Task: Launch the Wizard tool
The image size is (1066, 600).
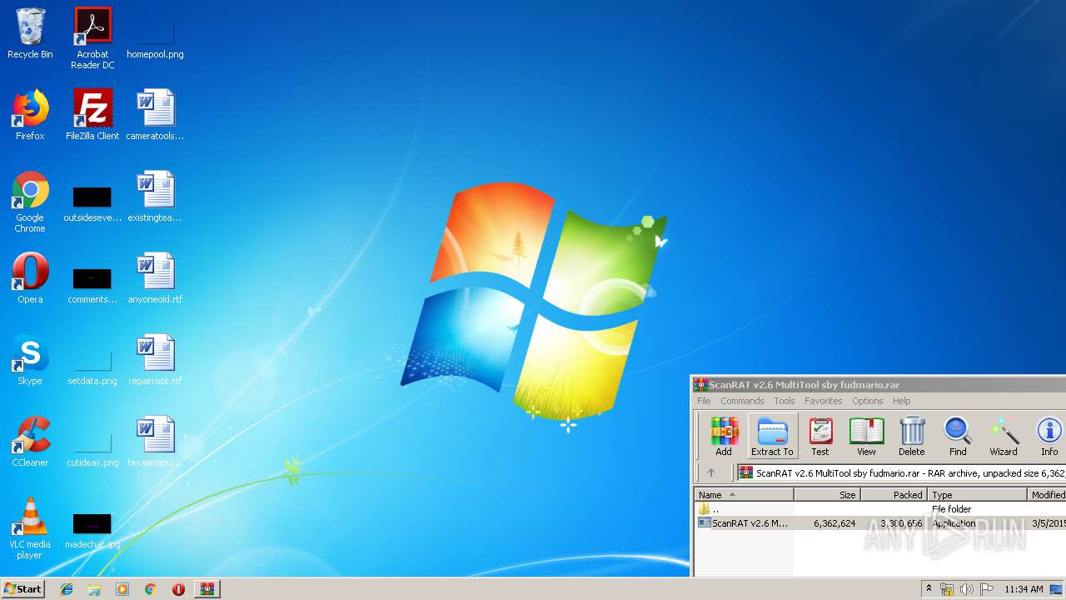Action: click(1003, 437)
